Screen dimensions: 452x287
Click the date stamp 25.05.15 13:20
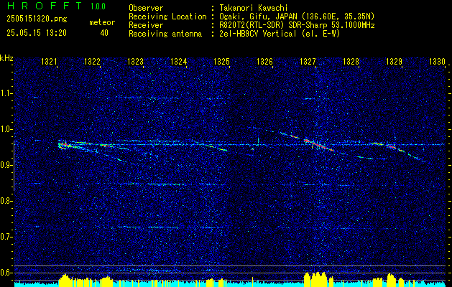pos(37,33)
